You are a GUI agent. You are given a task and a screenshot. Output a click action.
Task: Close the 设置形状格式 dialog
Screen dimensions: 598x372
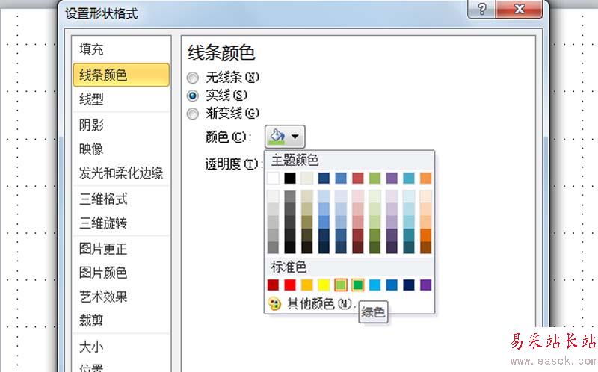[x=519, y=9]
